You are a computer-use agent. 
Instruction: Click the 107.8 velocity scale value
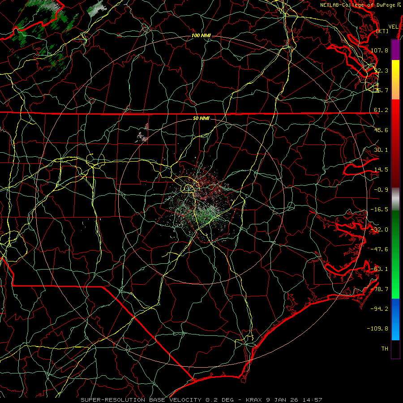pos(379,50)
